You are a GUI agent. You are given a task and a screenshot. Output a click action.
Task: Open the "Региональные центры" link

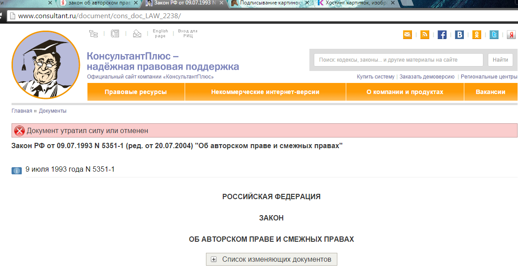click(x=489, y=77)
